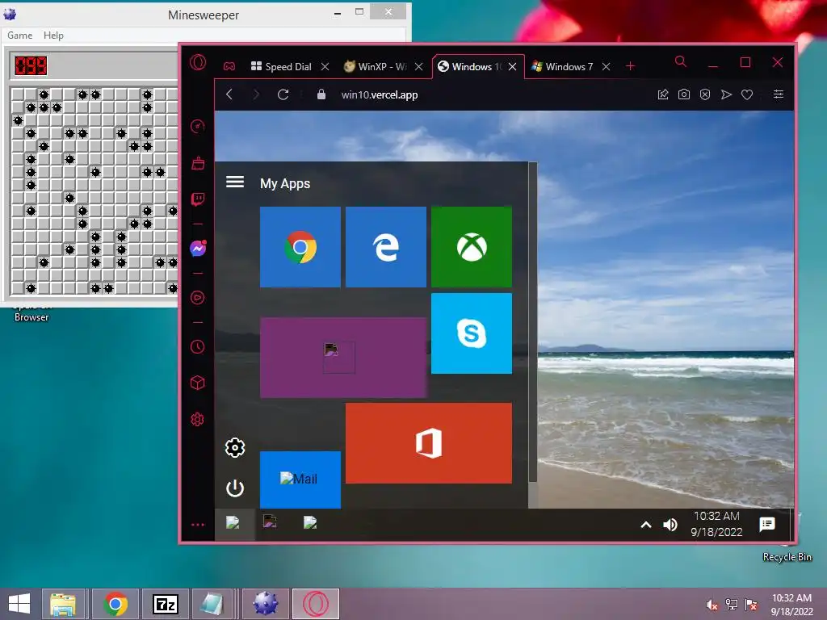Screen dimensions: 827x620
Task: Close the Speed Dial tab
Action: pos(325,66)
